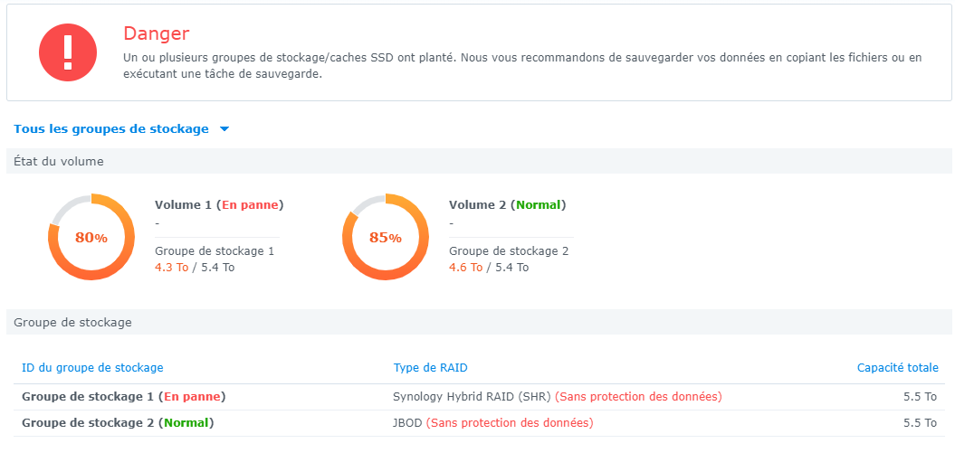Click the Volume 1 usage ring at 80%
This screenshot has height=453, width=955.
(x=91, y=237)
